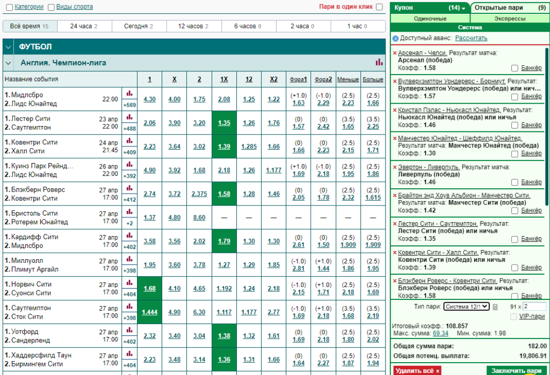Click Удалить всё button
Image resolution: width=550 pixels, height=375 pixels.
[x=417, y=371]
